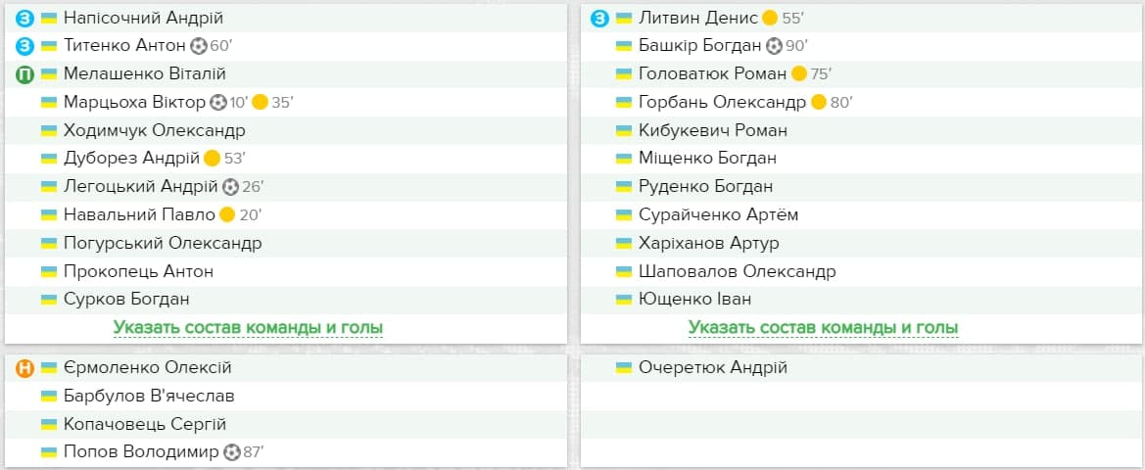
Task: Click the blue З badge by Напісочний Андрій
Action: (24, 18)
